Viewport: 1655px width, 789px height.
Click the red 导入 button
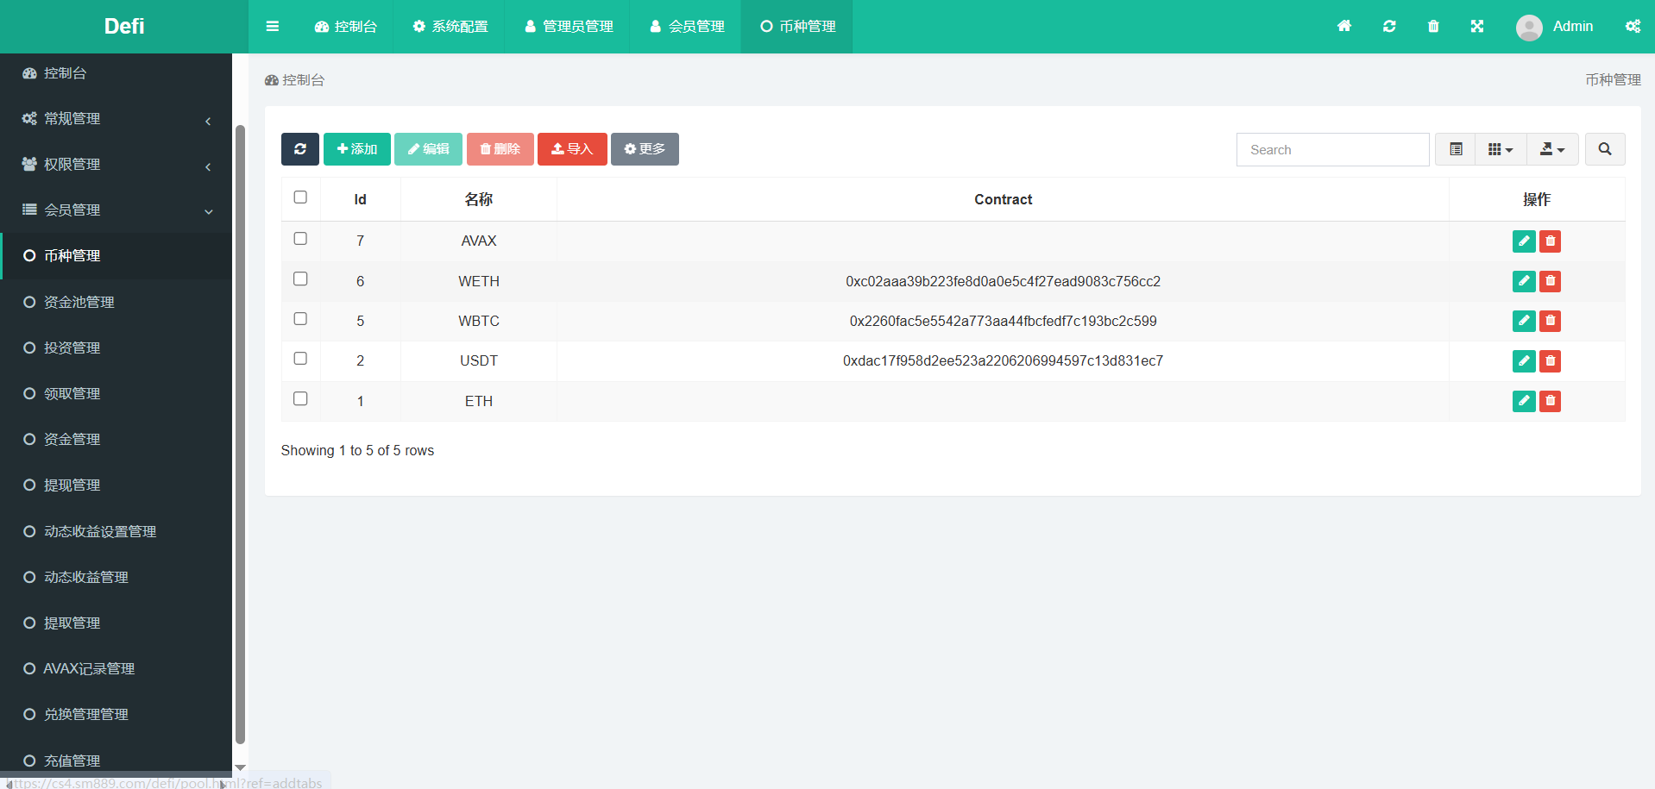point(571,149)
